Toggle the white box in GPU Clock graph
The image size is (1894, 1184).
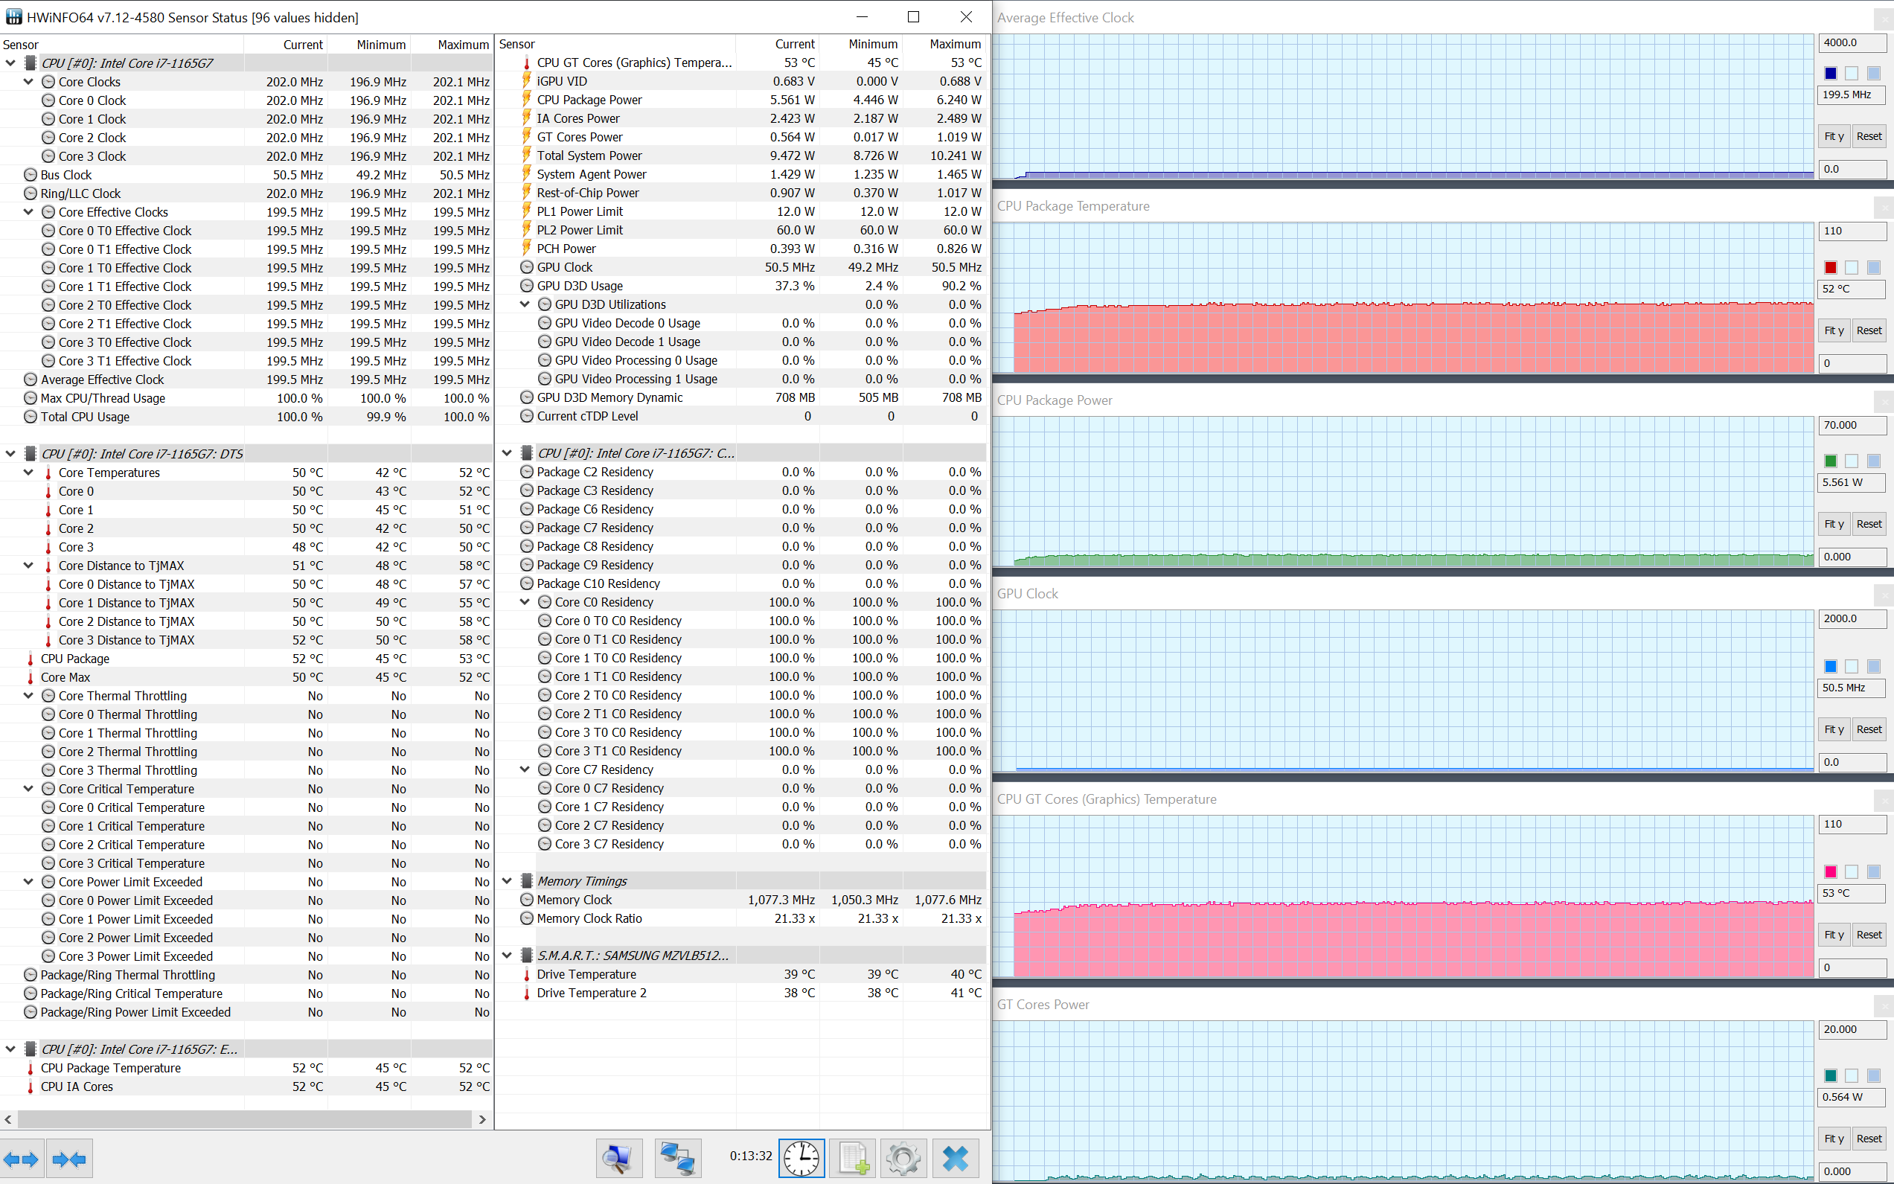tap(1851, 666)
